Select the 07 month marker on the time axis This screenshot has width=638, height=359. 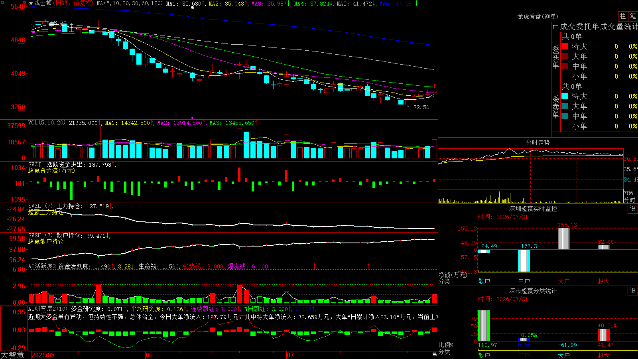point(290,355)
